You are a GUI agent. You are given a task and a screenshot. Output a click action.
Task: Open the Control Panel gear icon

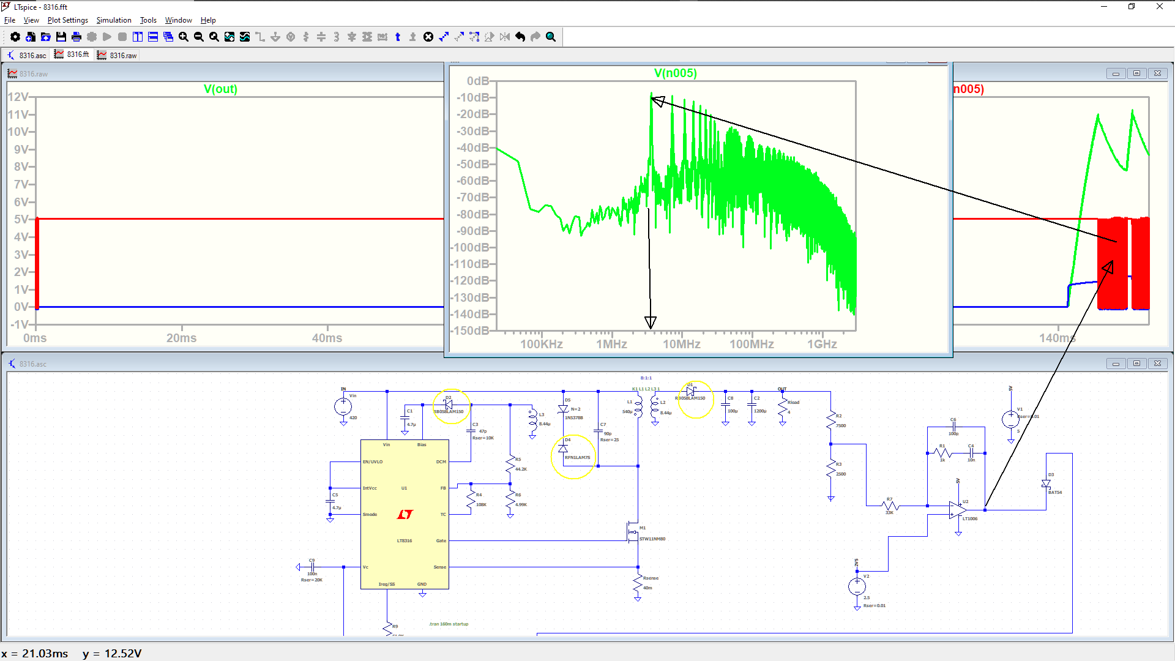(x=15, y=37)
